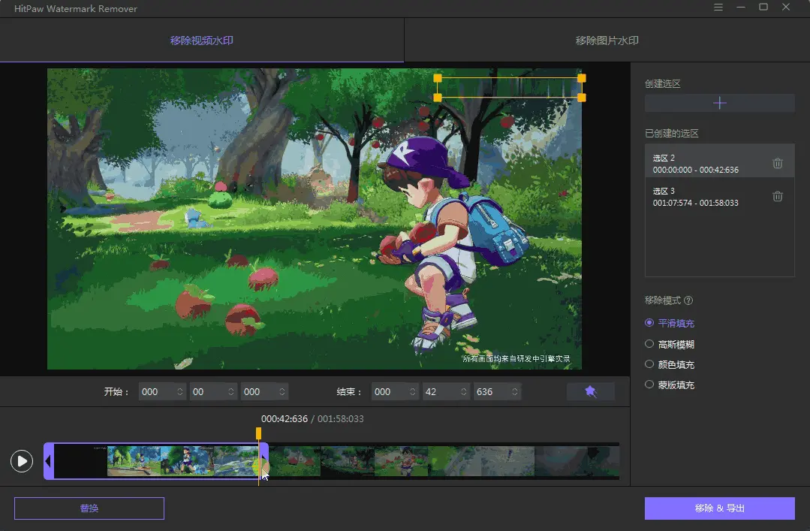The height and width of the screenshot is (531, 810).
Task: Click the magic wand icon near the end time
Action: click(590, 391)
